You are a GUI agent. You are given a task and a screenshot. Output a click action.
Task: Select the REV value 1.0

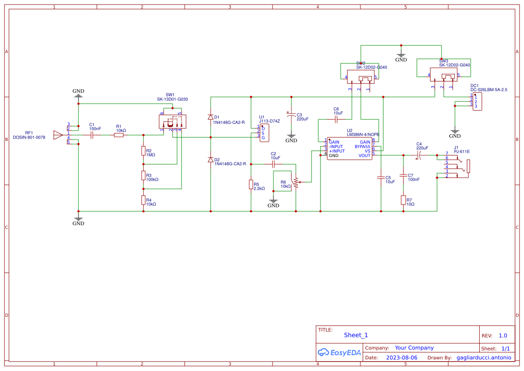[503, 336]
